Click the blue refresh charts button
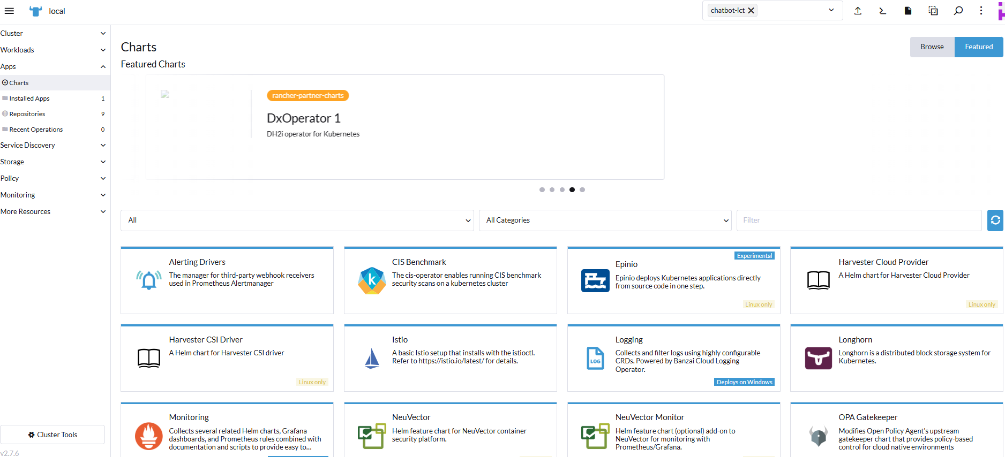Viewport: 1005px width, 457px height. (x=995, y=220)
